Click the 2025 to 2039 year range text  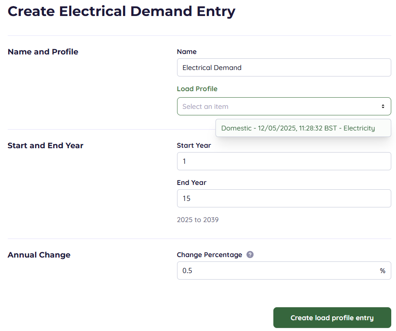pyautogui.click(x=198, y=220)
